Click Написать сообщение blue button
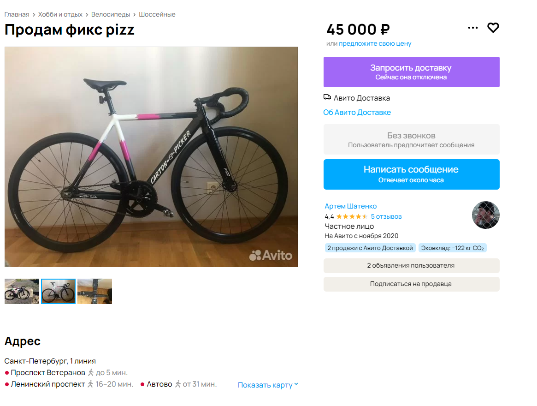Screen dimensions: 537x406 point(411,174)
